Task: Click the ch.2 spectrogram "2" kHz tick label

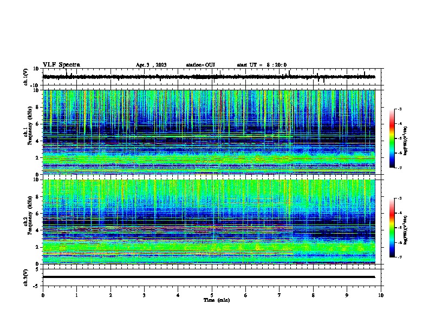Action: (38, 247)
